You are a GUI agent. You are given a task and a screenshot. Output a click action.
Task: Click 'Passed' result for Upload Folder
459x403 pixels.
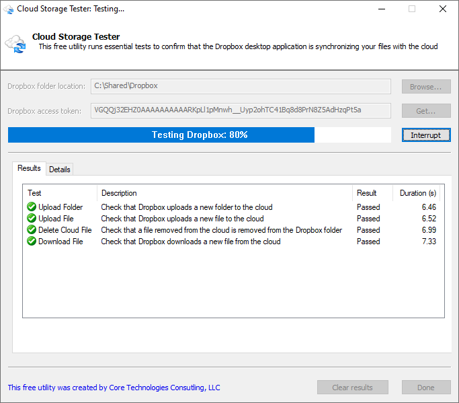368,207
